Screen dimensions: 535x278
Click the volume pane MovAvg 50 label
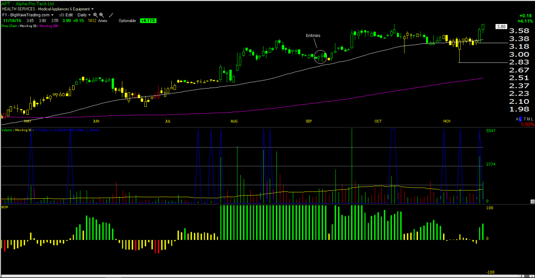[23, 130]
